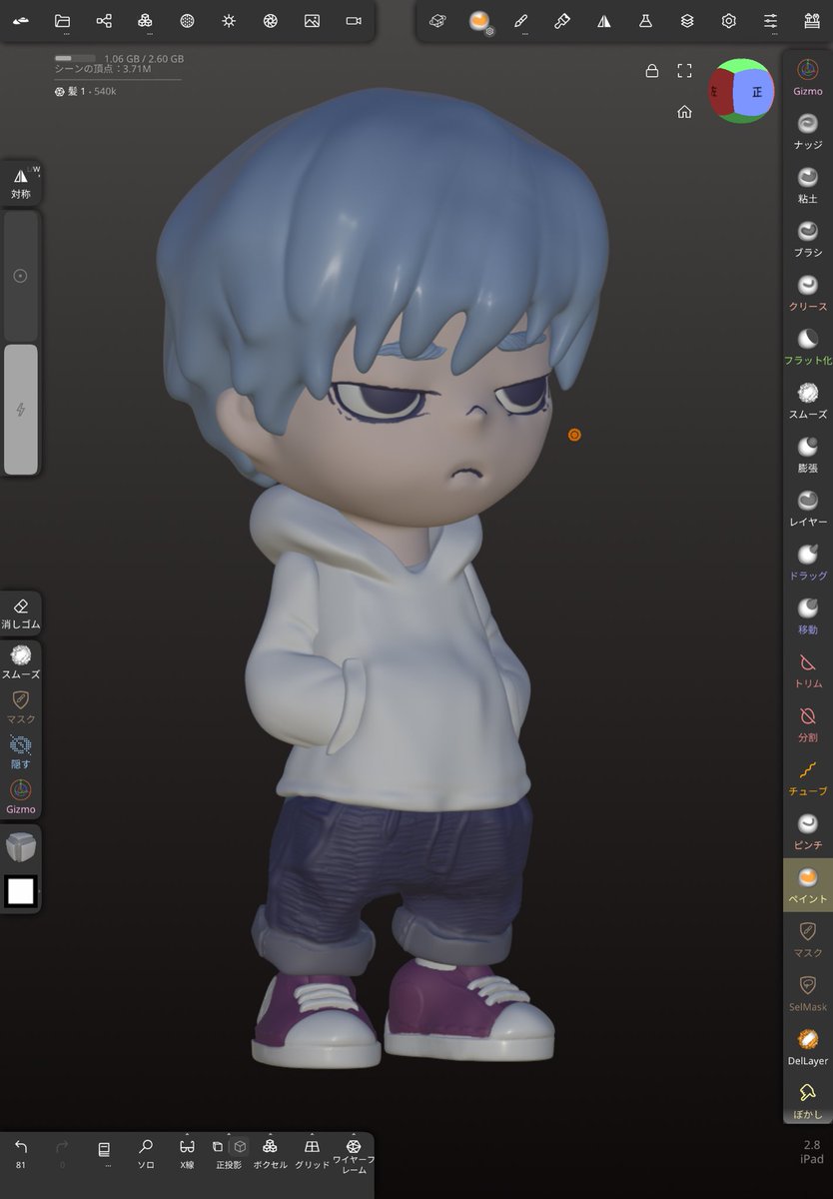
Task: Open the Stroke settings menu
Action: coord(436,20)
